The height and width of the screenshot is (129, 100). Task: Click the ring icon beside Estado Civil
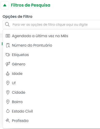(8, 111)
